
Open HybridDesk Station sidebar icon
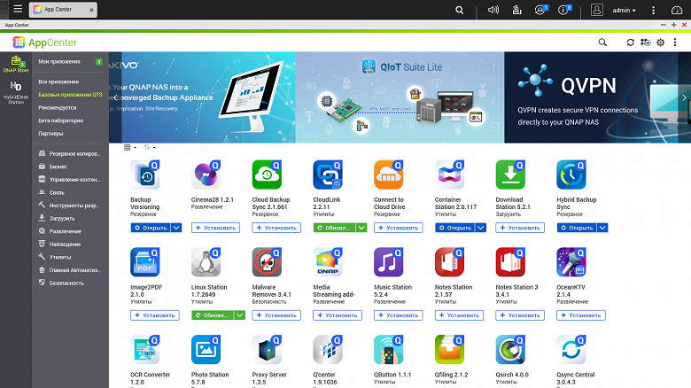(16, 93)
